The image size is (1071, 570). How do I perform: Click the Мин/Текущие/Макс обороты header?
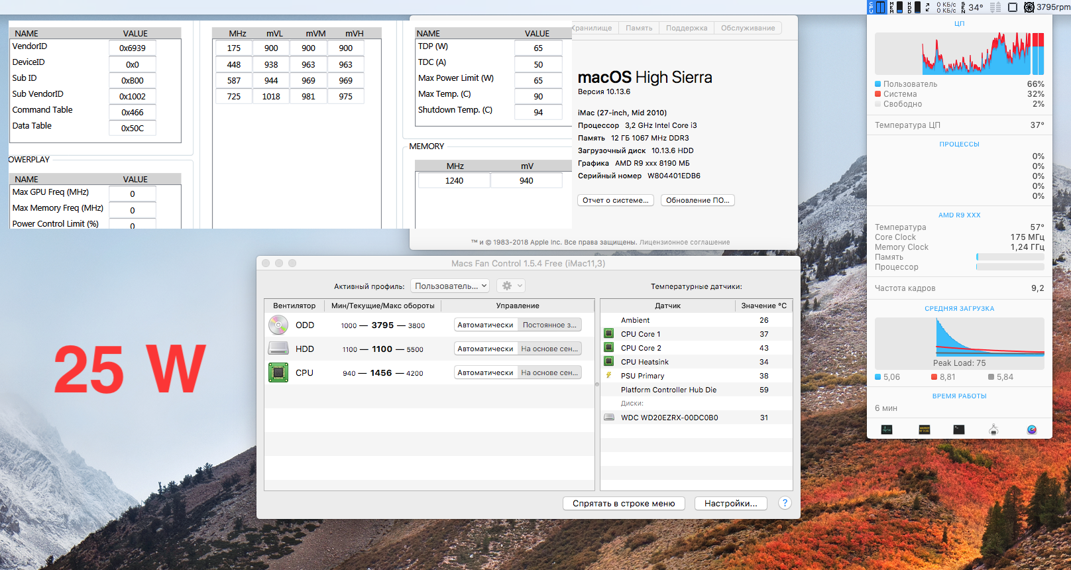click(x=383, y=306)
